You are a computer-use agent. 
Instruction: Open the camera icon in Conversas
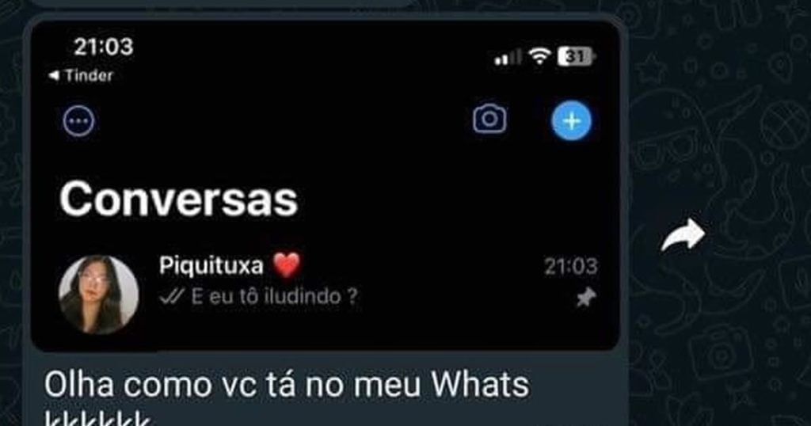[489, 119]
